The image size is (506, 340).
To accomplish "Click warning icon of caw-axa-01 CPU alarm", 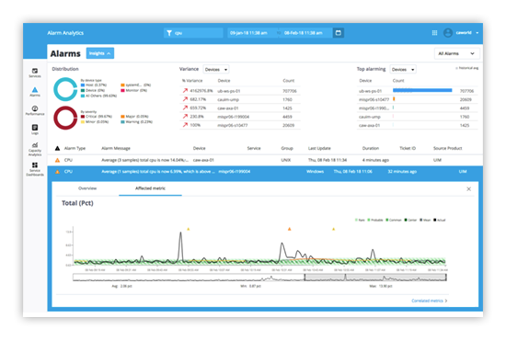I will (x=57, y=160).
